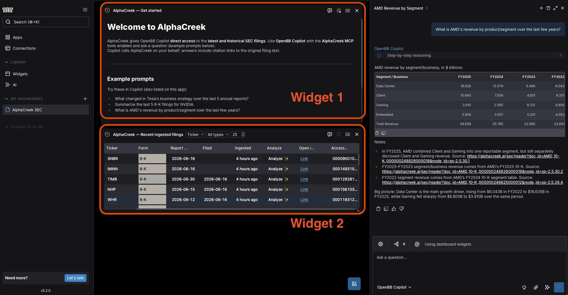This screenshot has width=568, height=295.
Task: Open the OpenBB Copilot model dropdown
Action: (394, 287)
